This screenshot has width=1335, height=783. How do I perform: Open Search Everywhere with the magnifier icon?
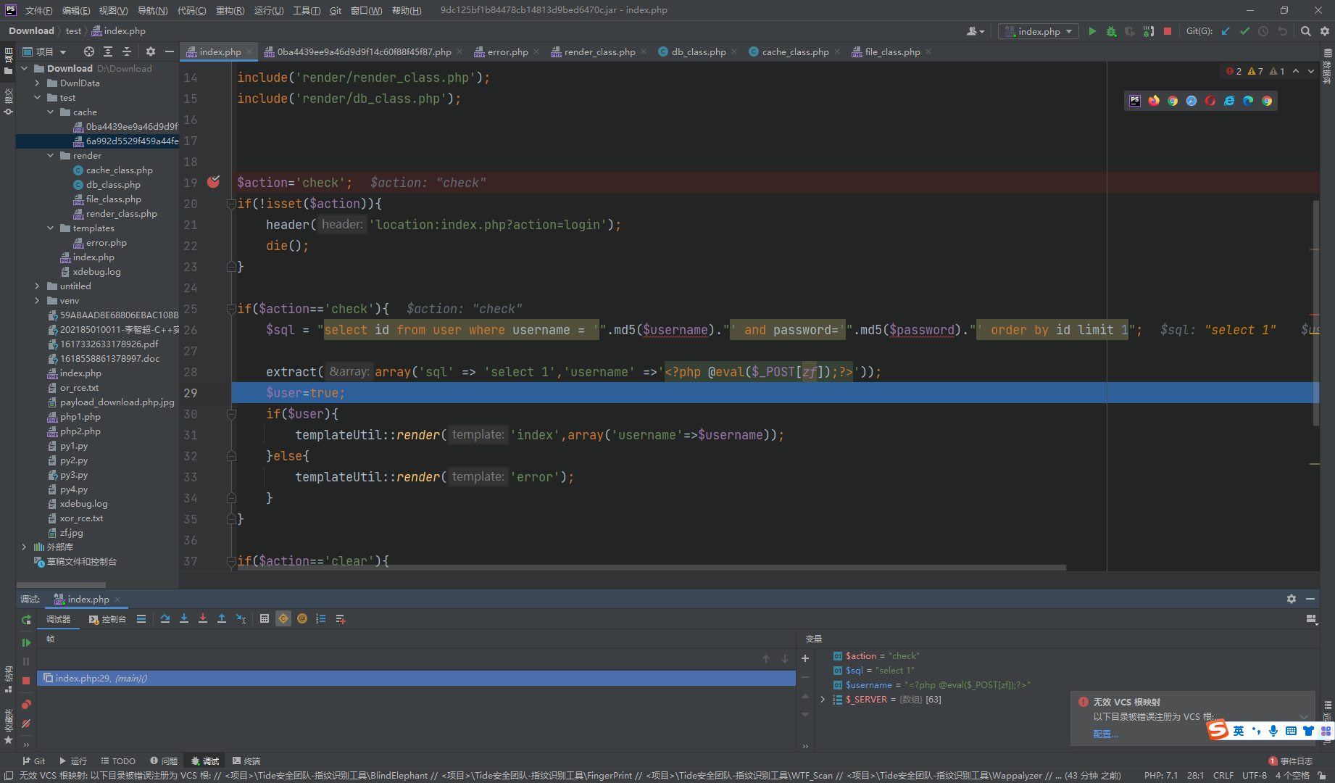1306,31
